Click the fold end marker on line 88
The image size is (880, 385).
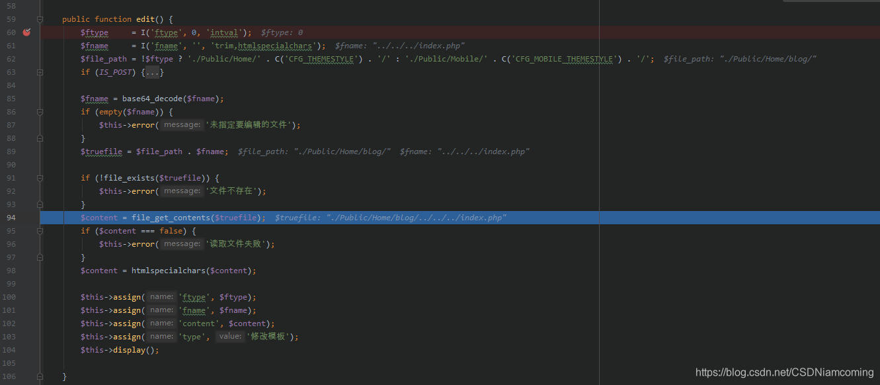click(x=40, y=138)
